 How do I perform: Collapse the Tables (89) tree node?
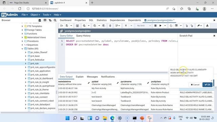22,49
